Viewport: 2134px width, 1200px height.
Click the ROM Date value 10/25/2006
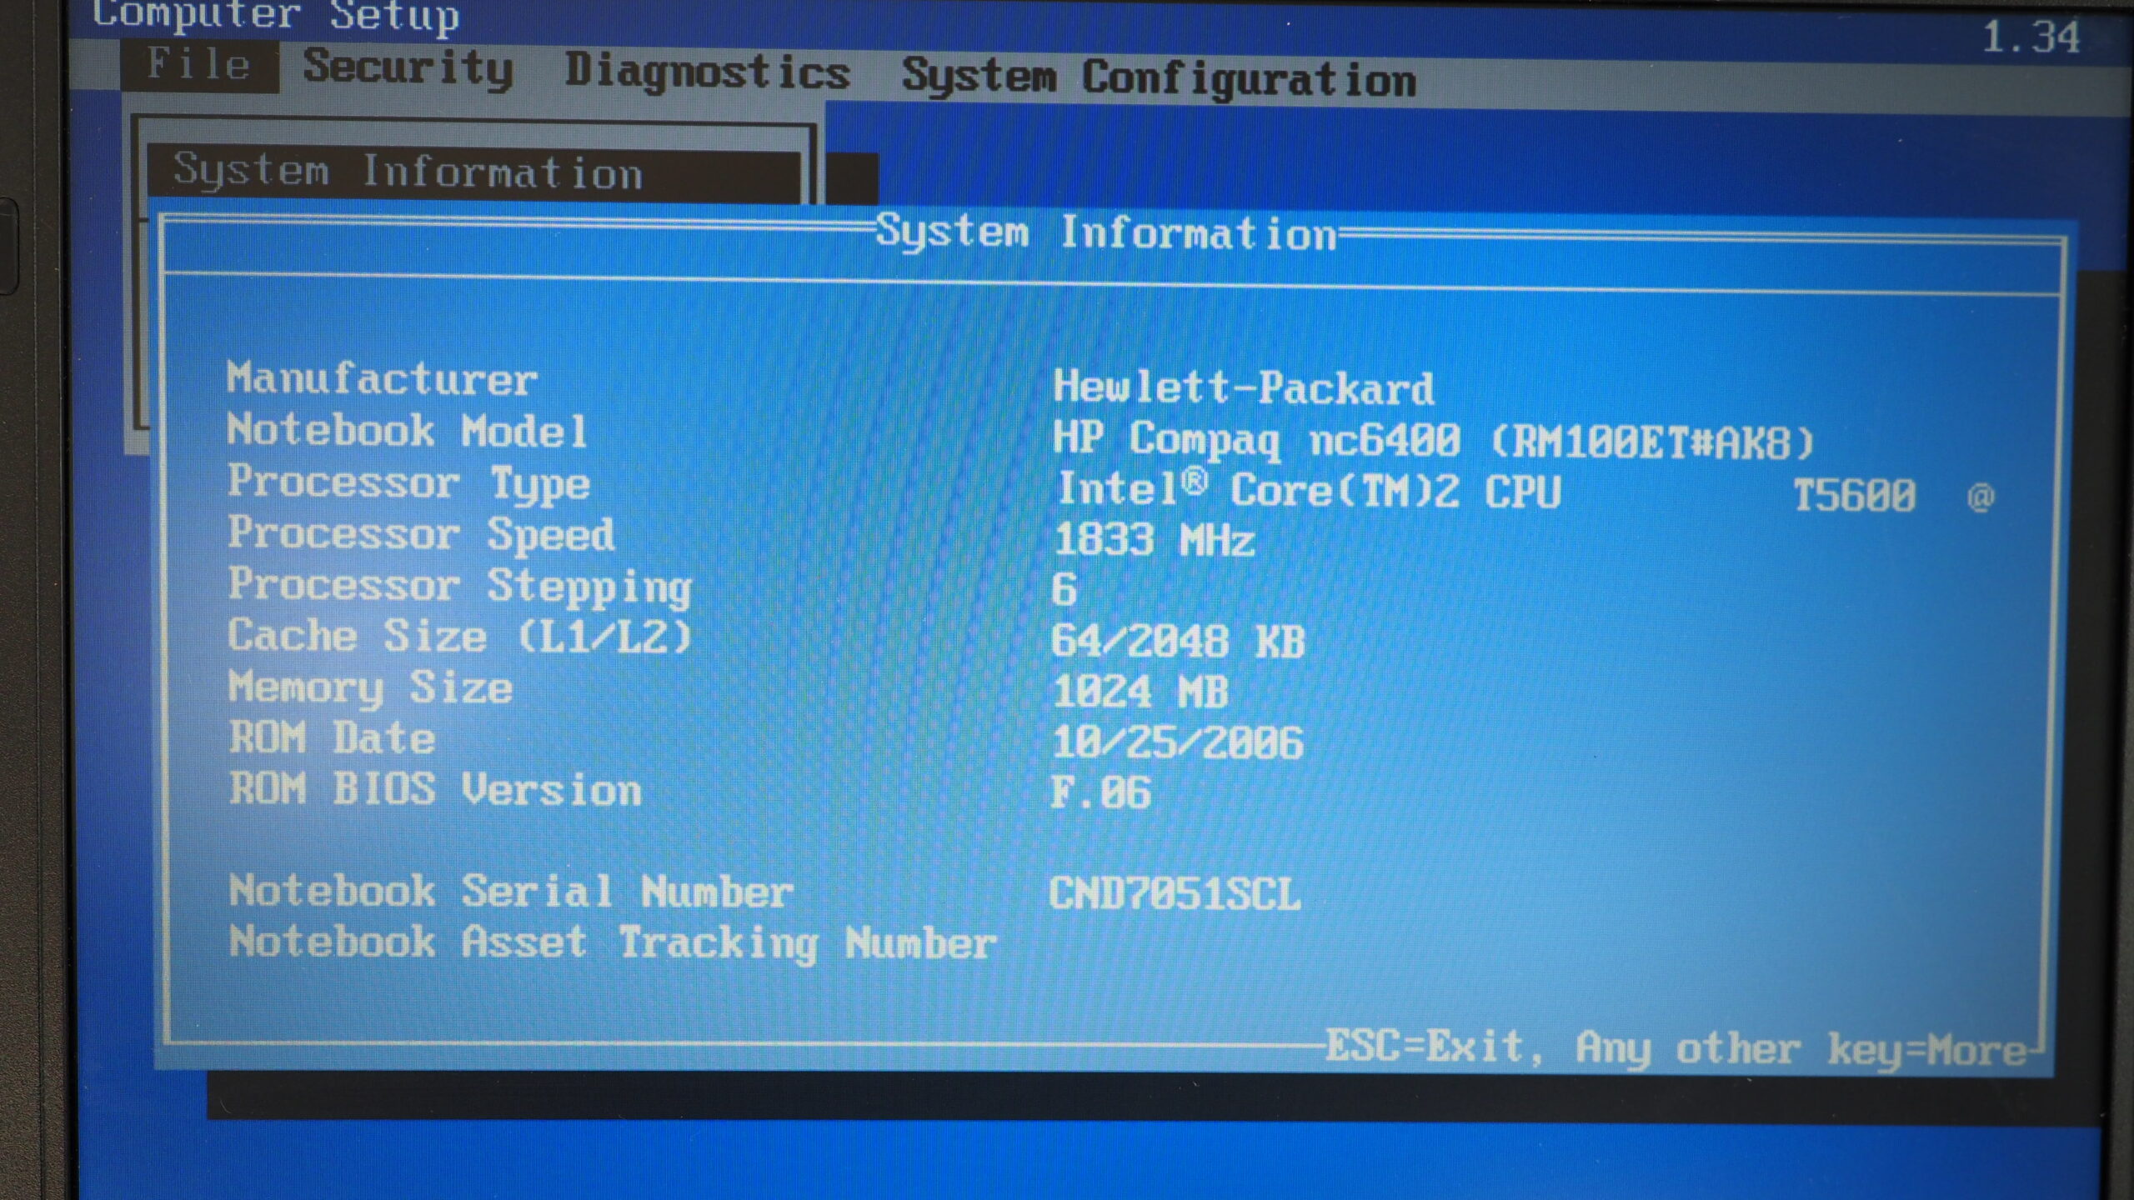(1177, 742)
